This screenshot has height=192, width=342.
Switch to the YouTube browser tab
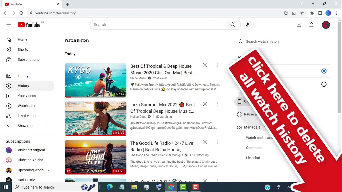click(32, 4)
